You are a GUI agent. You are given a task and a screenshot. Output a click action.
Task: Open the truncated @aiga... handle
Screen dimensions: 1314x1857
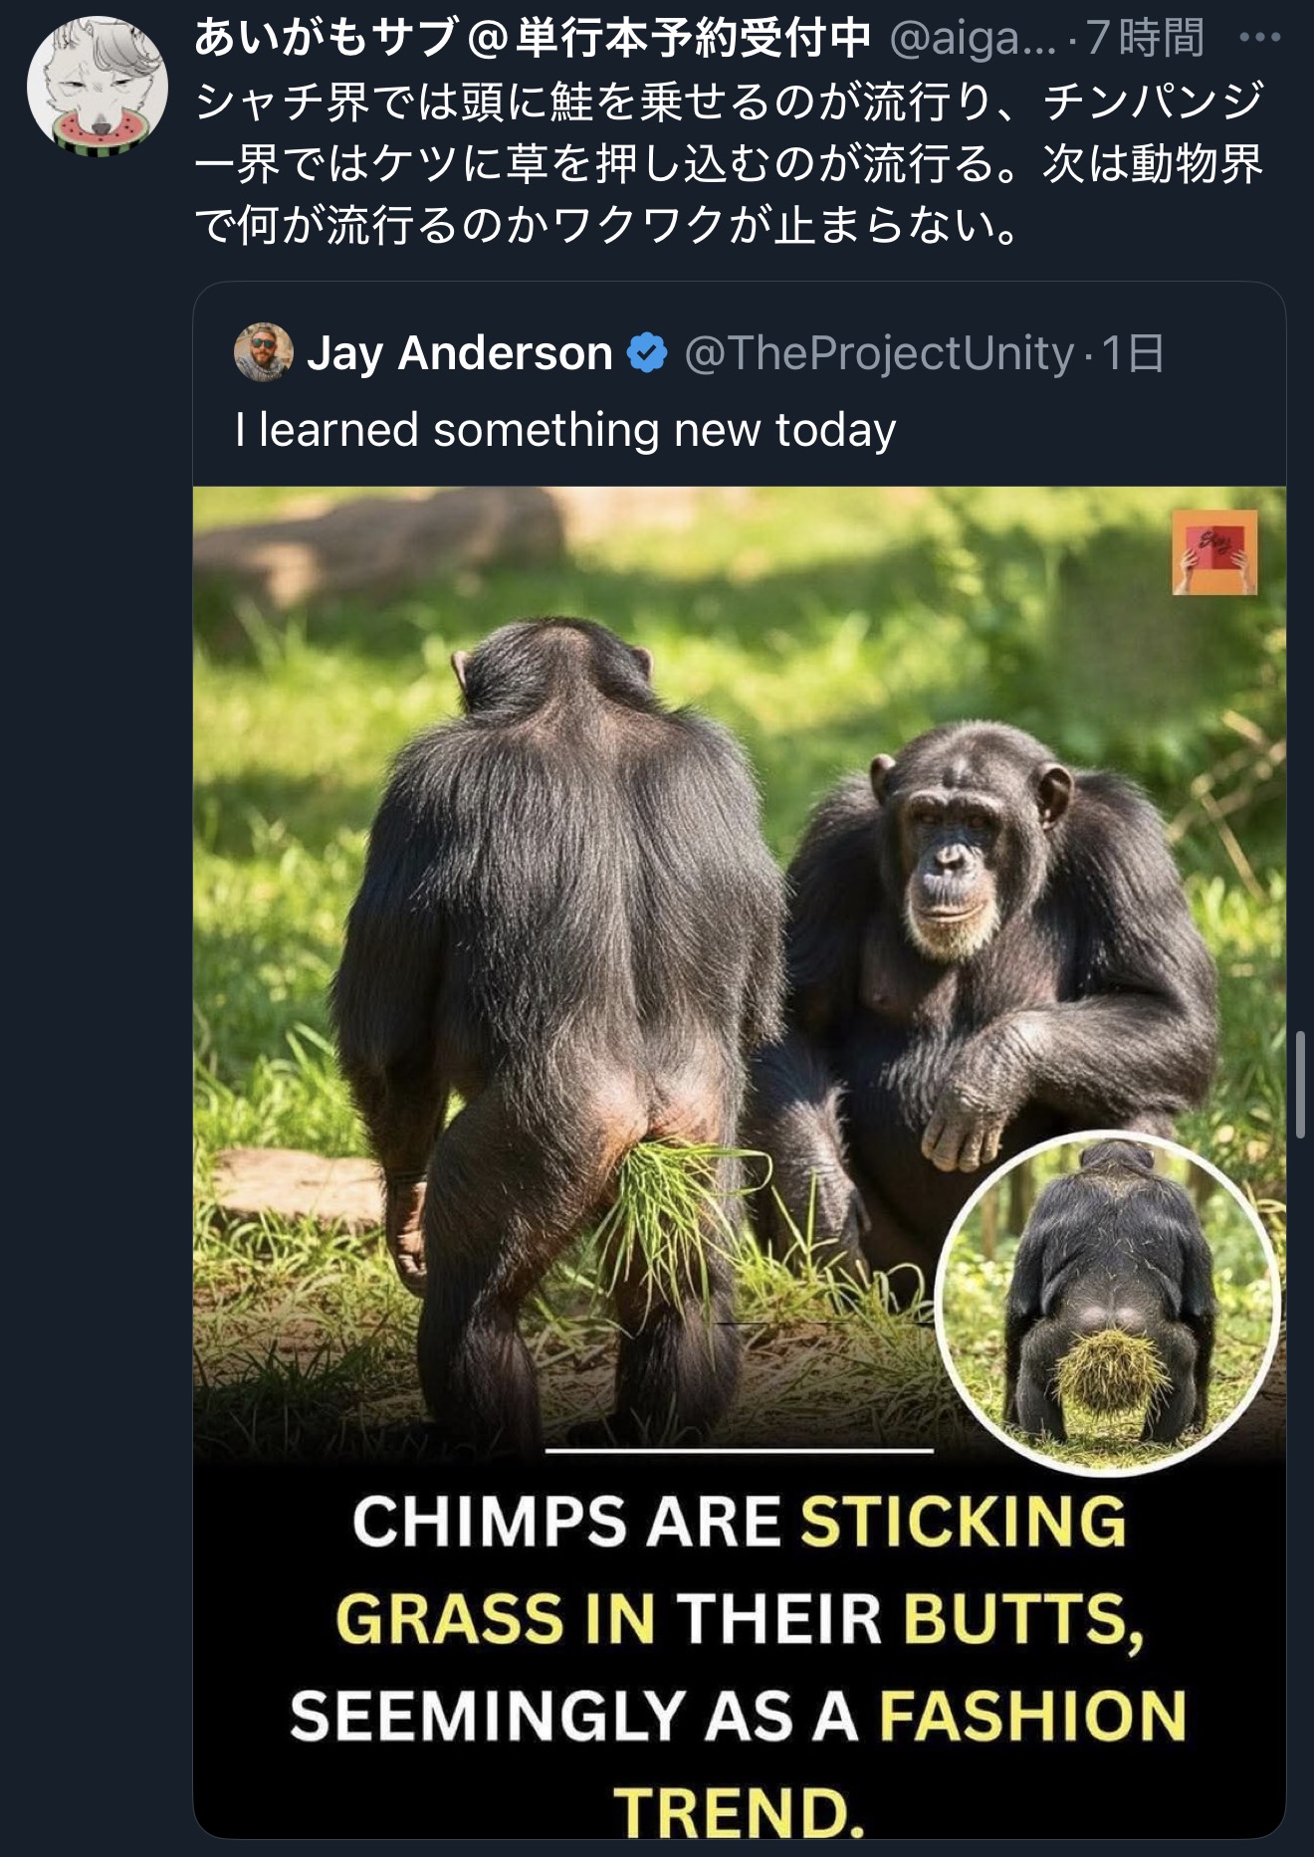pos(971,40)
